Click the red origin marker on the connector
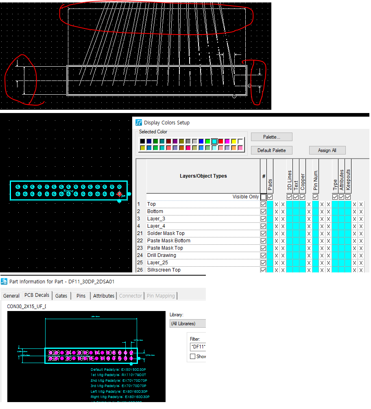Screen dimensions: 371x409 pyautogui.click(x=119, y=194)
